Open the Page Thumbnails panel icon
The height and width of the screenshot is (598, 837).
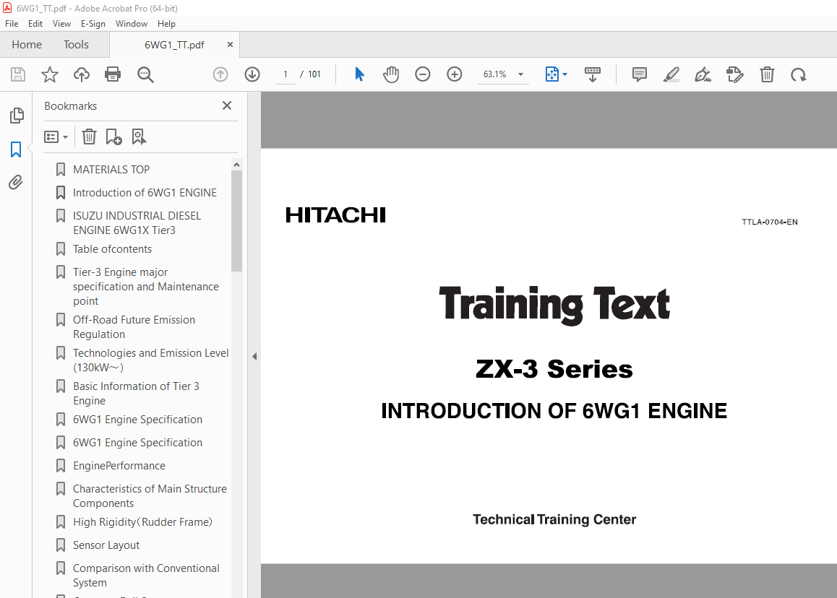17,116
